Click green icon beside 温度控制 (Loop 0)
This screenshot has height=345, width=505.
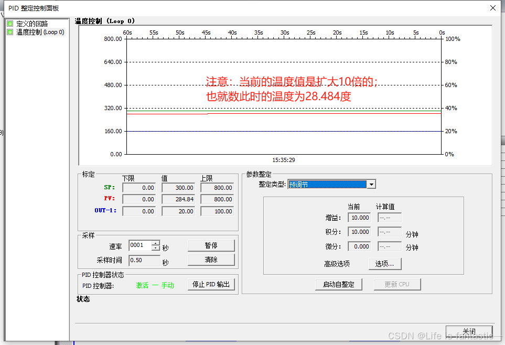coord(10,32)
